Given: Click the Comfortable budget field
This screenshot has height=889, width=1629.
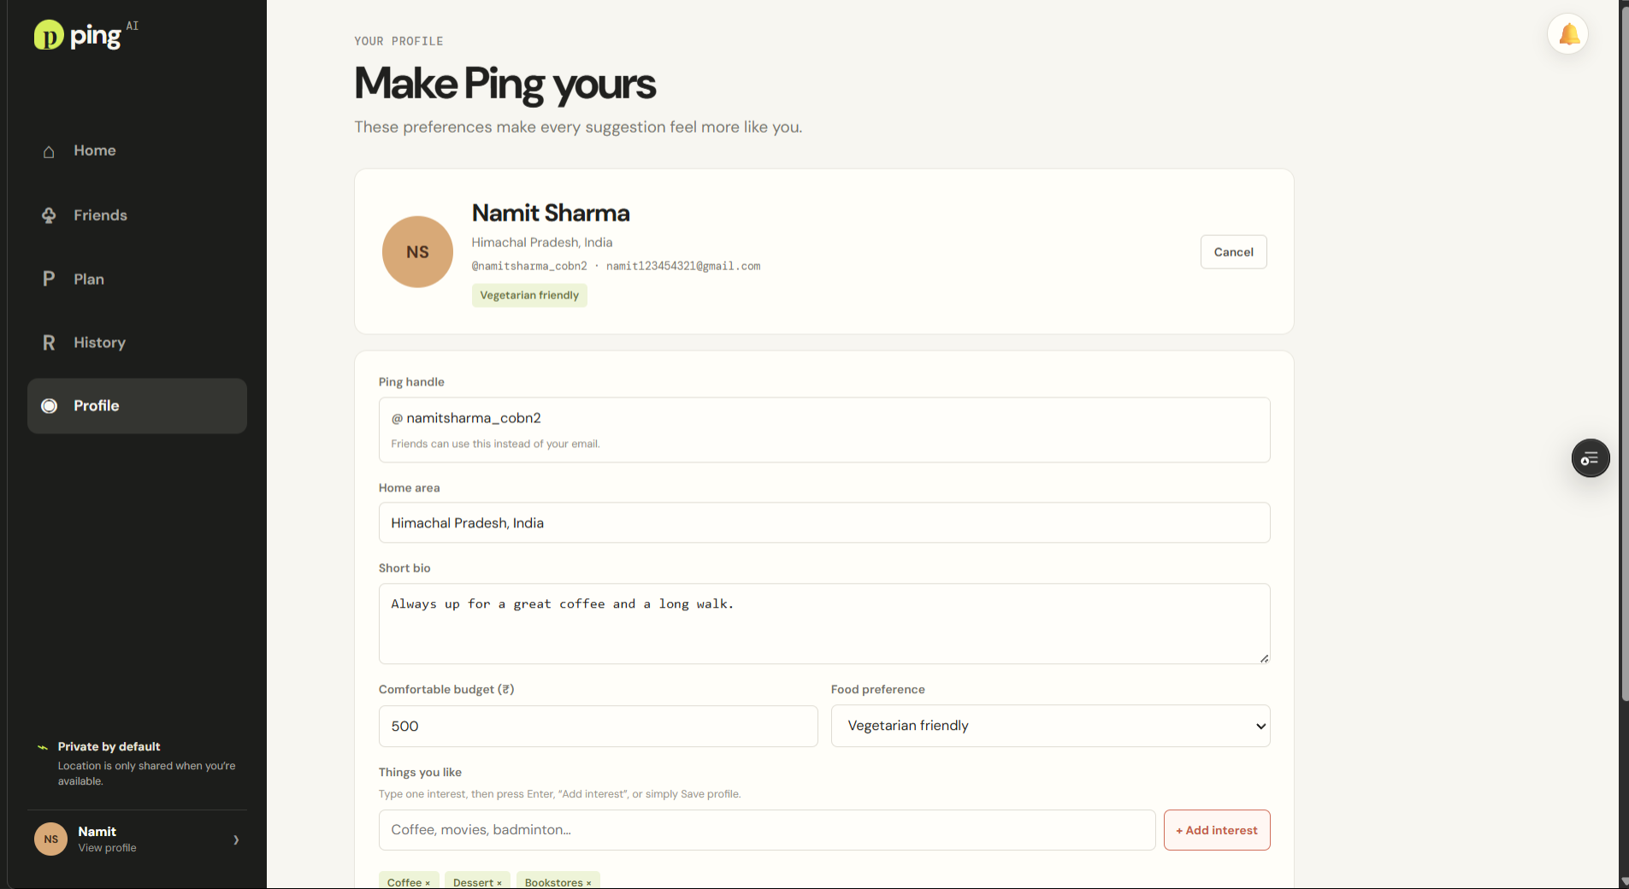Looking at the screenshot, I should point(598,726).
